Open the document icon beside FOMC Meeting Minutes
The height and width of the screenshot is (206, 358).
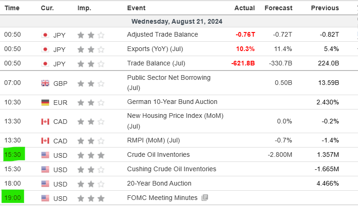coord(205,198)
